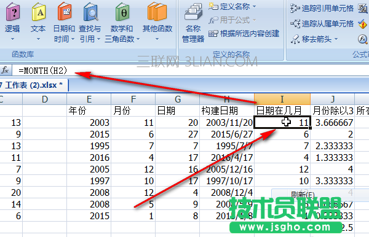Expand the 逻辑 dropdown arrow
369x237 pixels.
(x=13, y=39)
